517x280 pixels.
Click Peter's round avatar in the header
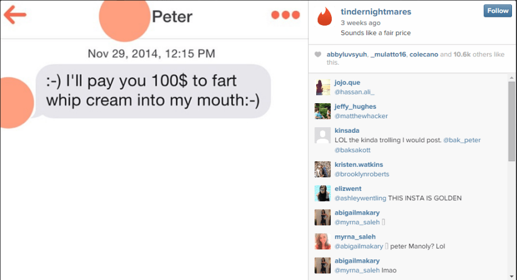coord(125,16)
